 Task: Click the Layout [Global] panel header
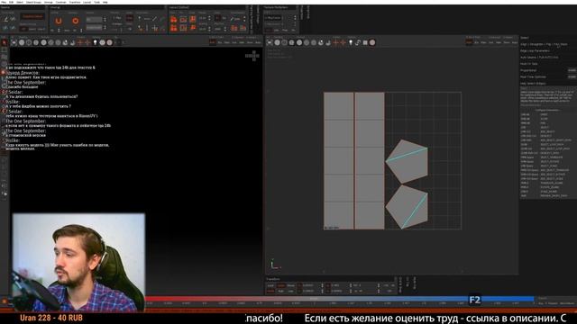point(179,7)
